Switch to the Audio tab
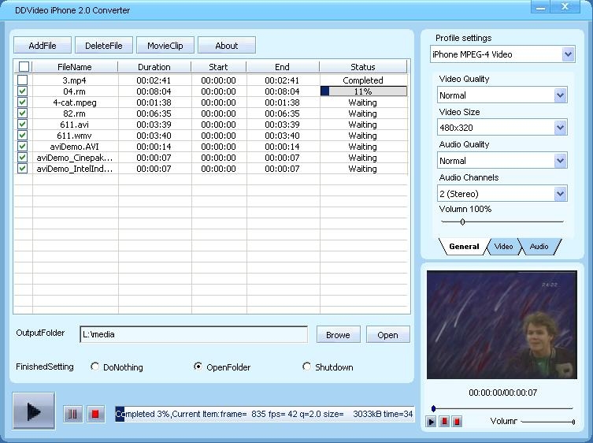Image resolution: width=593 pixels, height=443 pixels. pyautogui.click(x=539, y=247)
